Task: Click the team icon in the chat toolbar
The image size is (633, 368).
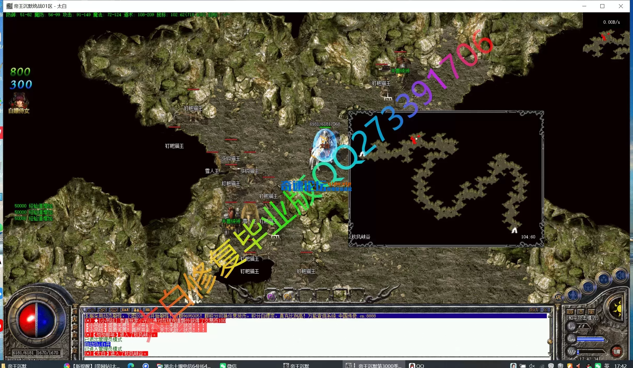Action: tap(125, 310)
